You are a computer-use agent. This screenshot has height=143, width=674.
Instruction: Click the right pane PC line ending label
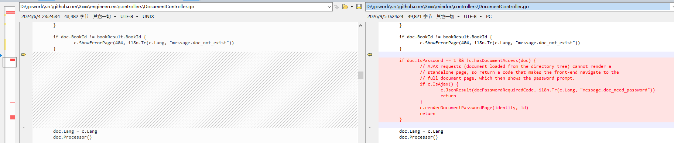pyautogui.click(x=489, y=17)
